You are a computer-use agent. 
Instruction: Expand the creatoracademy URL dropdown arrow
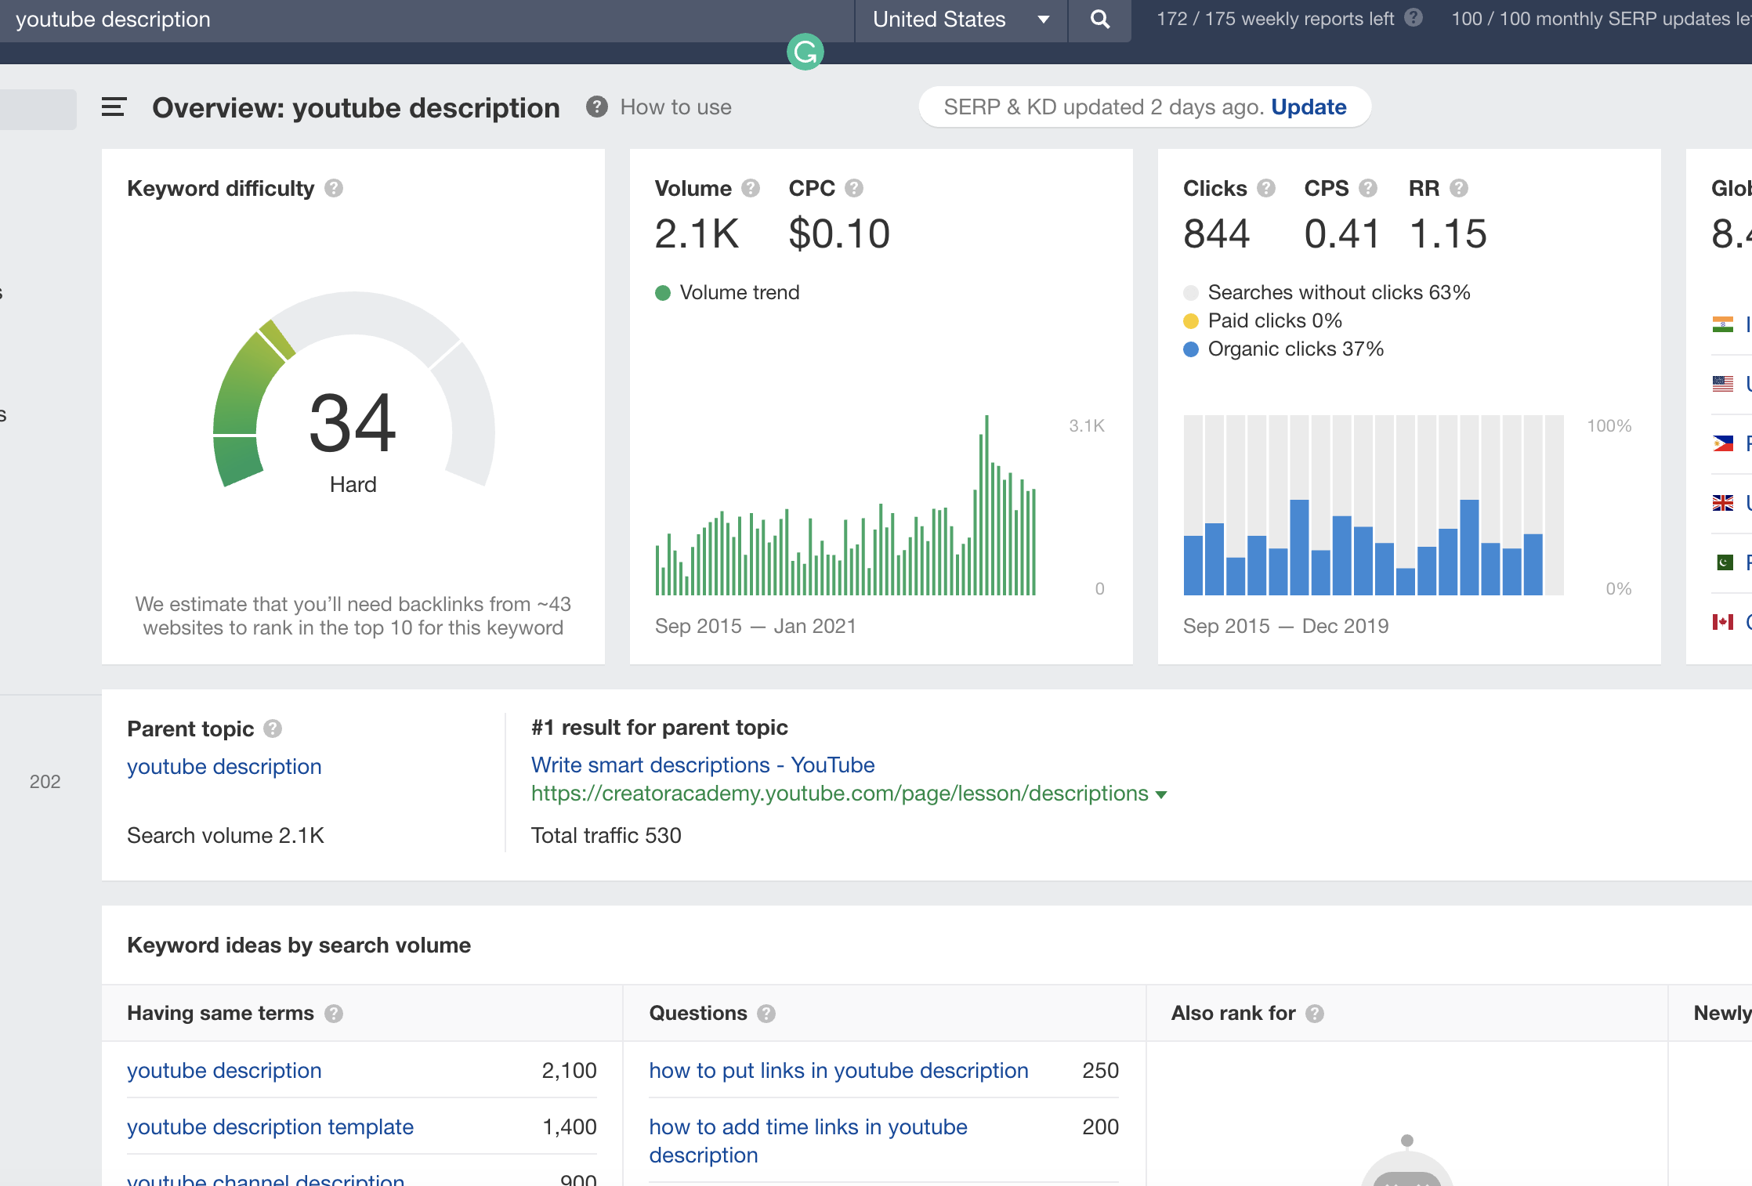pos(1161,795)
